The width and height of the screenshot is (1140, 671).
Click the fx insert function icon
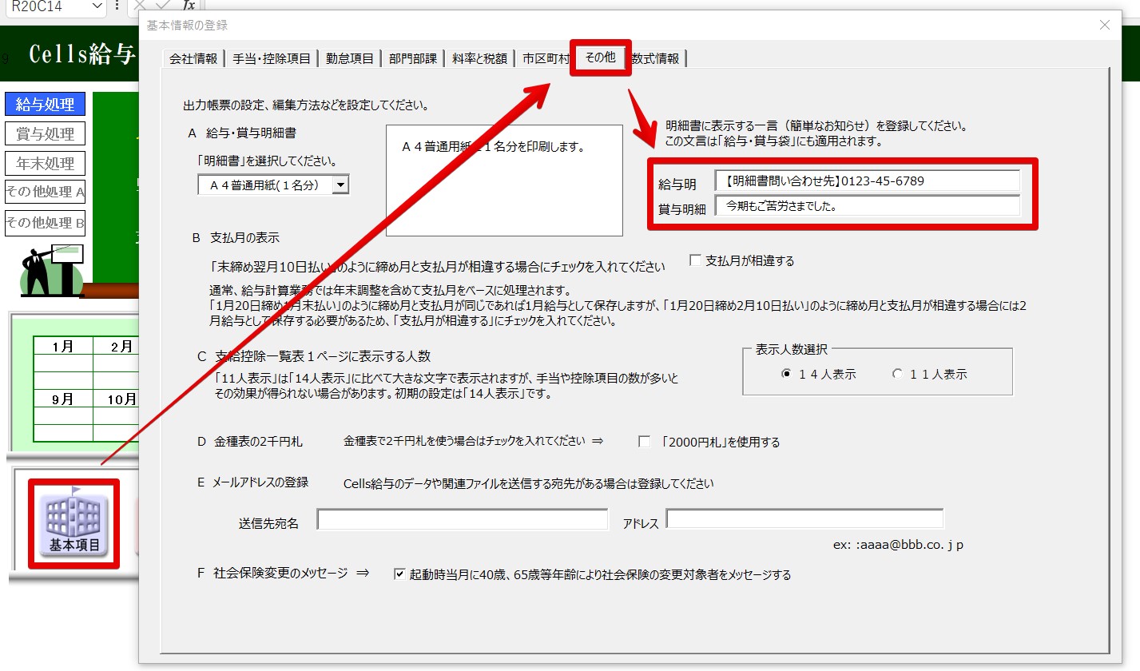(189, 6)
